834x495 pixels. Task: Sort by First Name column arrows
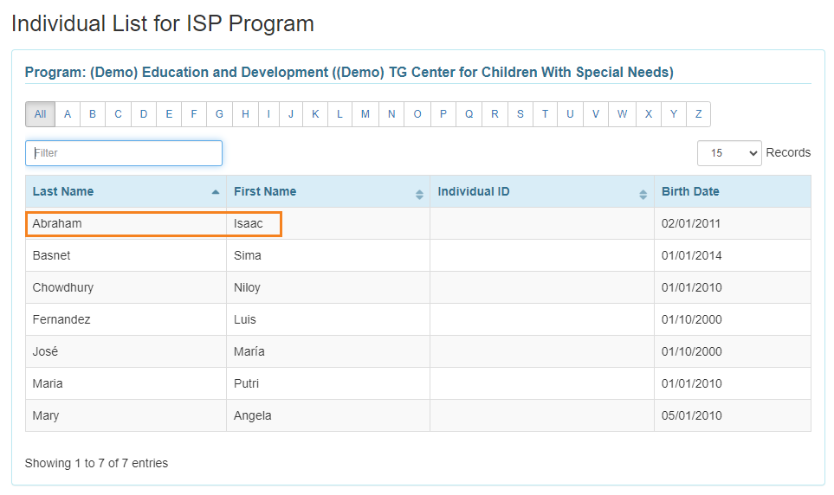click(x=420, y=195)
